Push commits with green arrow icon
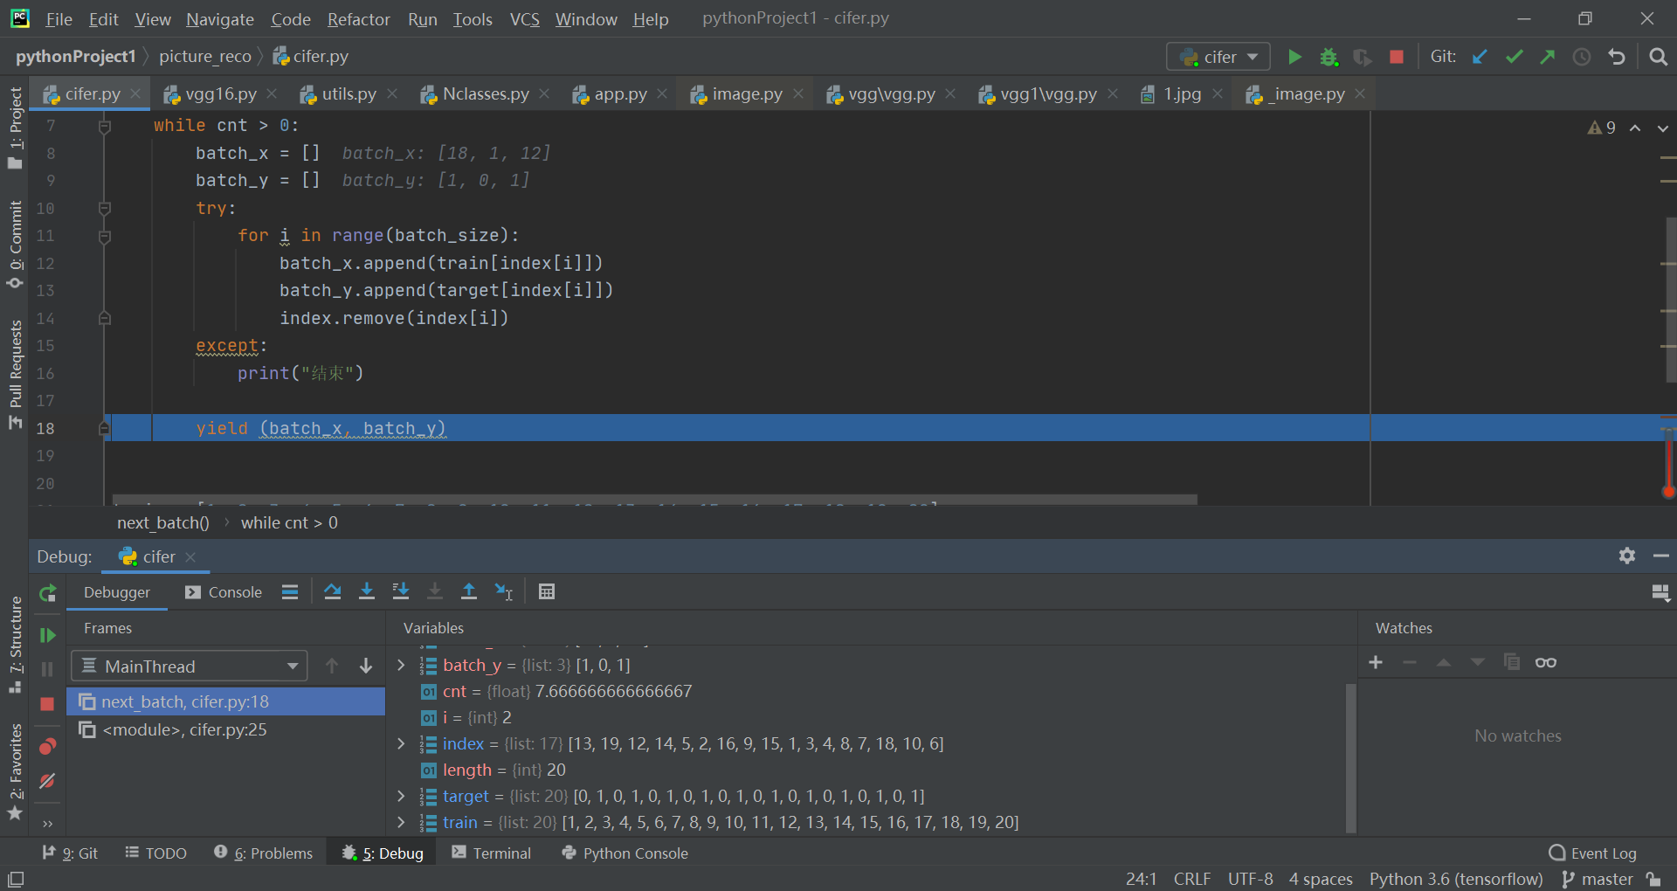Viewport: 1677px width, 891px height. point(1548,57)
